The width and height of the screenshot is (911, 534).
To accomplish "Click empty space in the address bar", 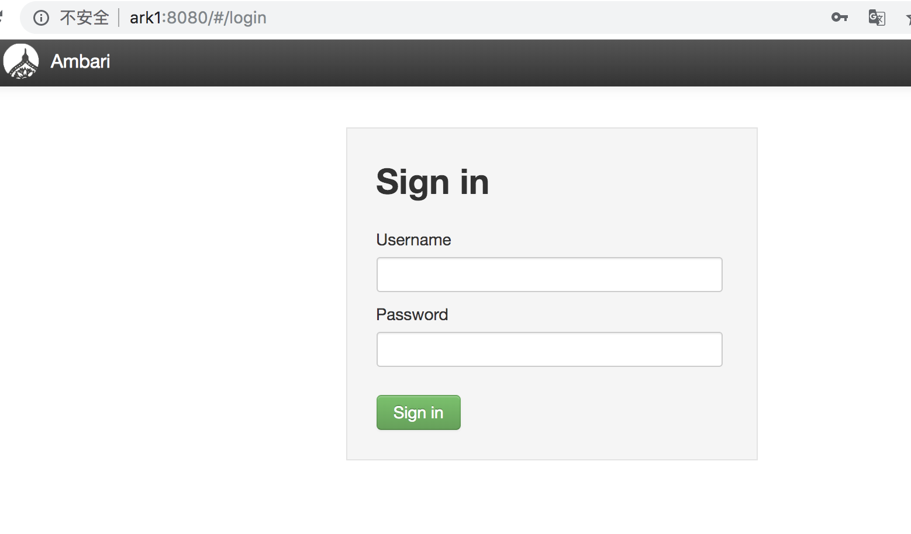I will point(526,18).
